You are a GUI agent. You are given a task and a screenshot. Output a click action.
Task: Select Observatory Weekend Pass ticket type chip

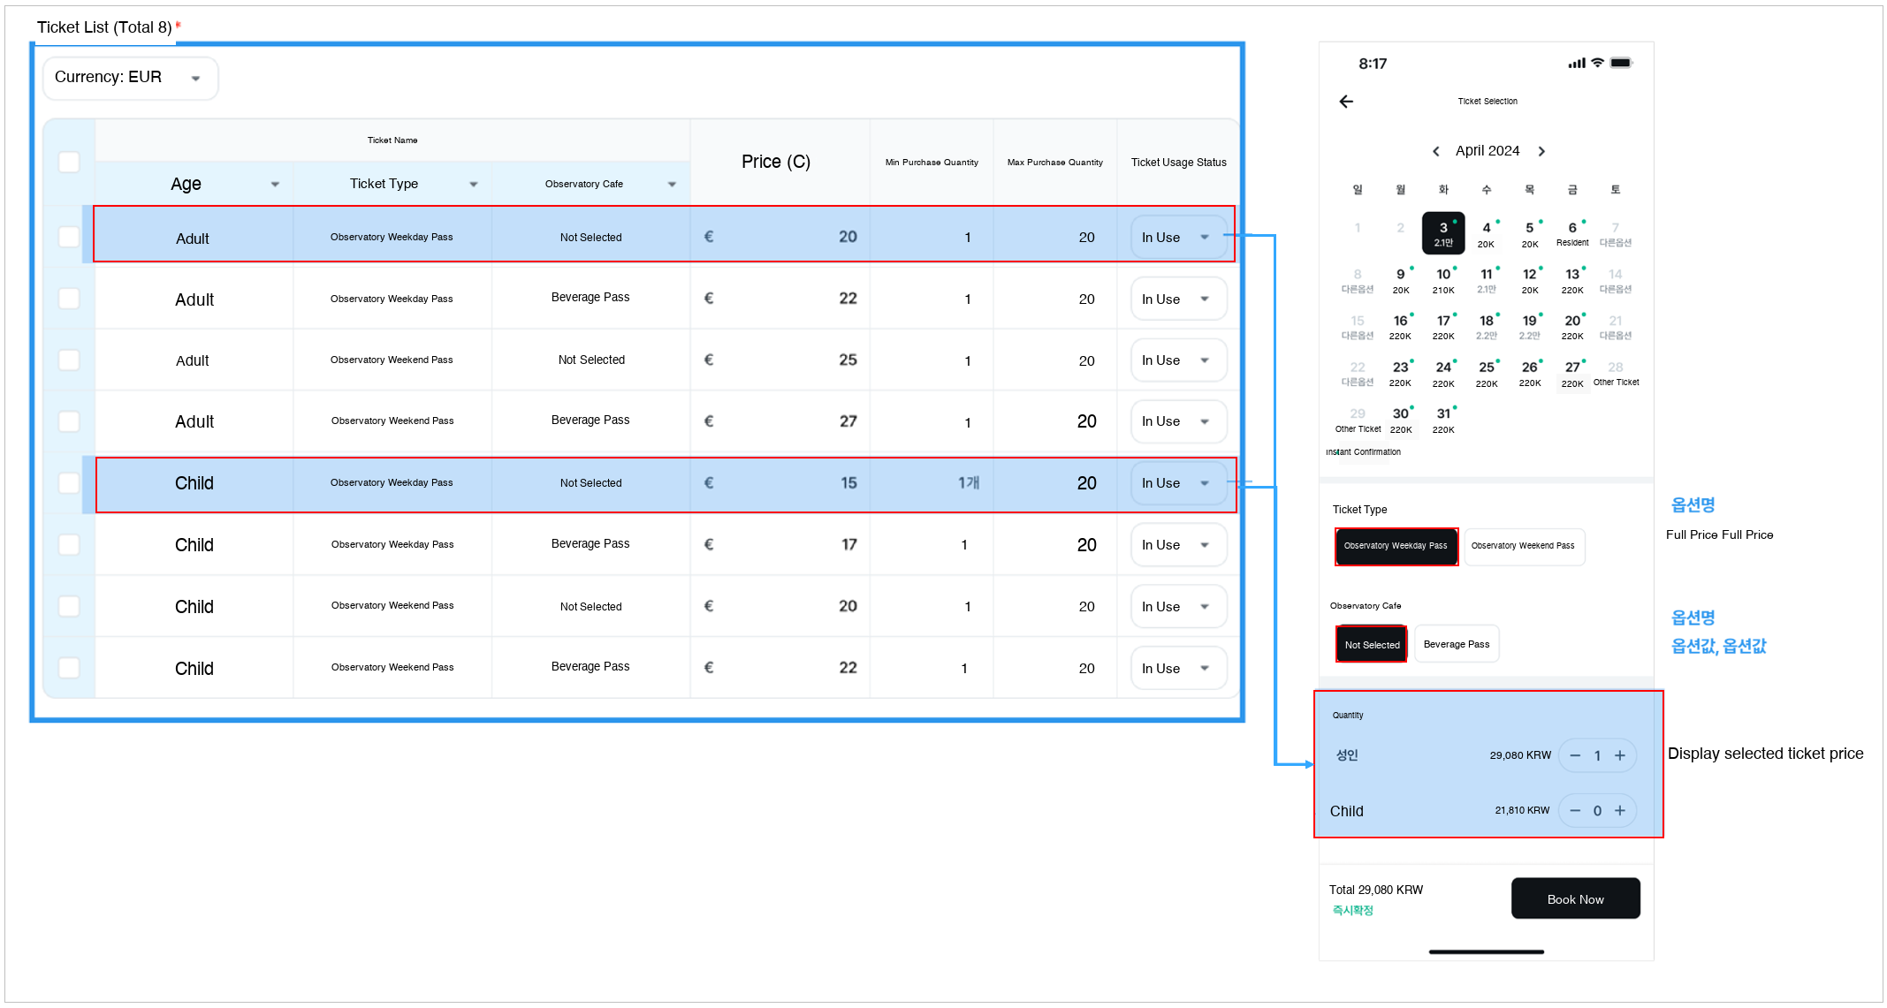point(1524,546)
